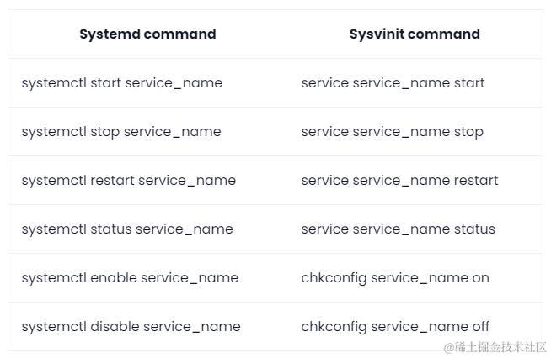Click the Sysvinit command column header
The height and width of the screenshot is (358, 551).
415,34
